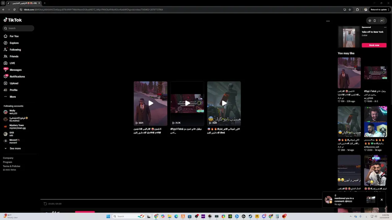Click the More three-dots sidebar icon
Viewport: 392px width, 220px height.
pyautogui.click(x=6, y=97)
